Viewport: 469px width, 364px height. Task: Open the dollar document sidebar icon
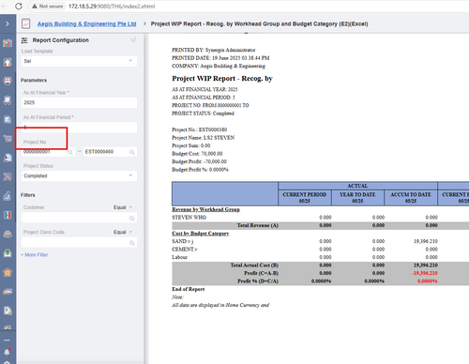[x=8, y=311]
